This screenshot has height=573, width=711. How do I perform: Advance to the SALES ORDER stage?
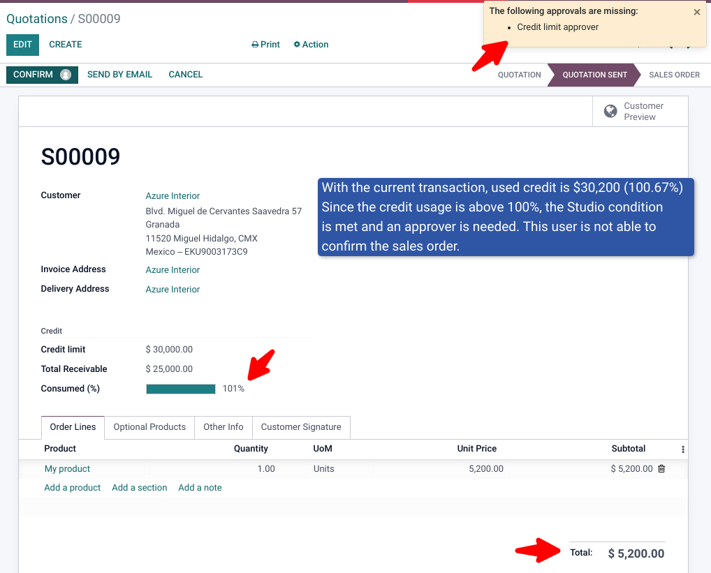click(x=673, y=75)
